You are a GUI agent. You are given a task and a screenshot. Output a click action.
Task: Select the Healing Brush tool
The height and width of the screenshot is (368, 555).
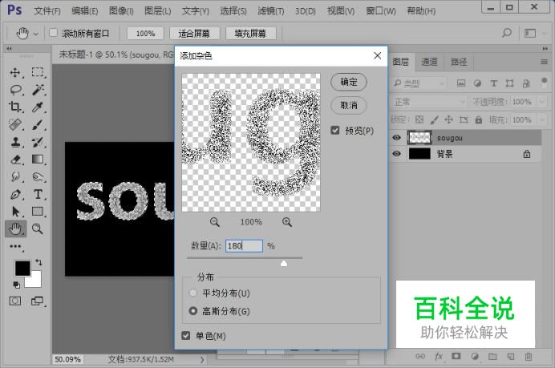(15, 124)
